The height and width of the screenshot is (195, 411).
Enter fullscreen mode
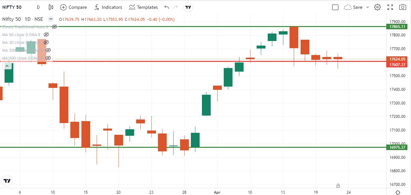[390, 7]
